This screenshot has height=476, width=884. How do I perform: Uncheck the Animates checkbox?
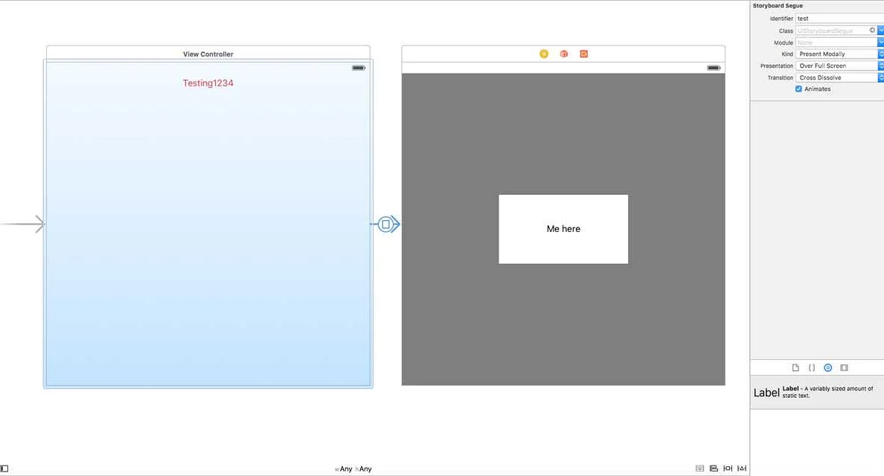(798, 89)
